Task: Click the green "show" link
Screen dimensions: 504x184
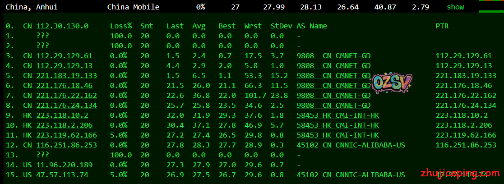Action: (455, 7)
